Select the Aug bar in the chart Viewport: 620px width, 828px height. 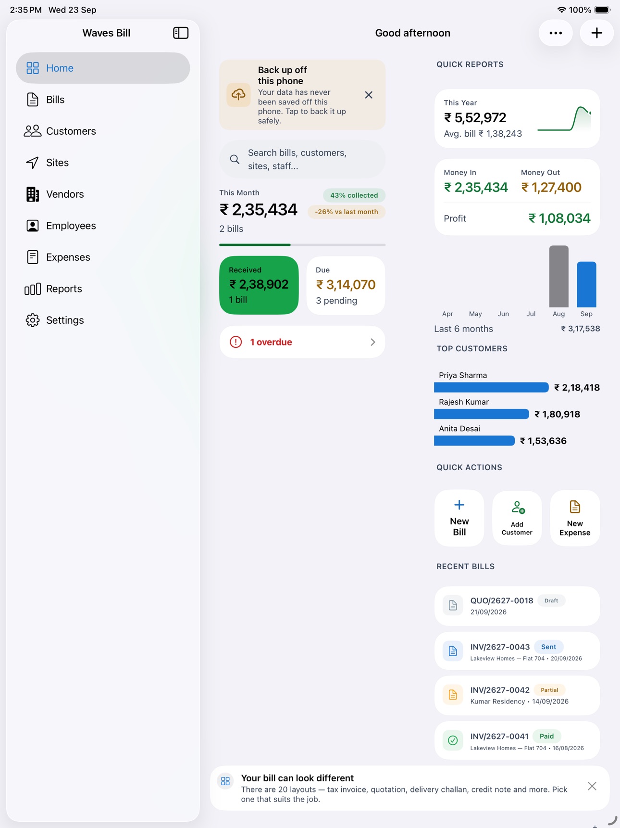(559, 276)
